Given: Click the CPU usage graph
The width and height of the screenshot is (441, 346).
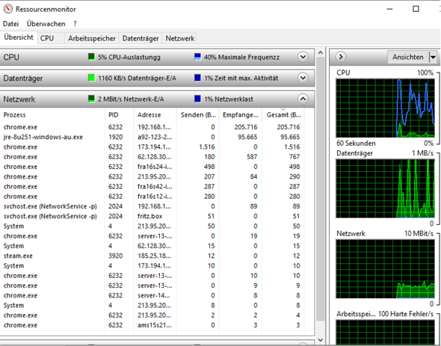Looking at the screenshot, I should (385, 108).
